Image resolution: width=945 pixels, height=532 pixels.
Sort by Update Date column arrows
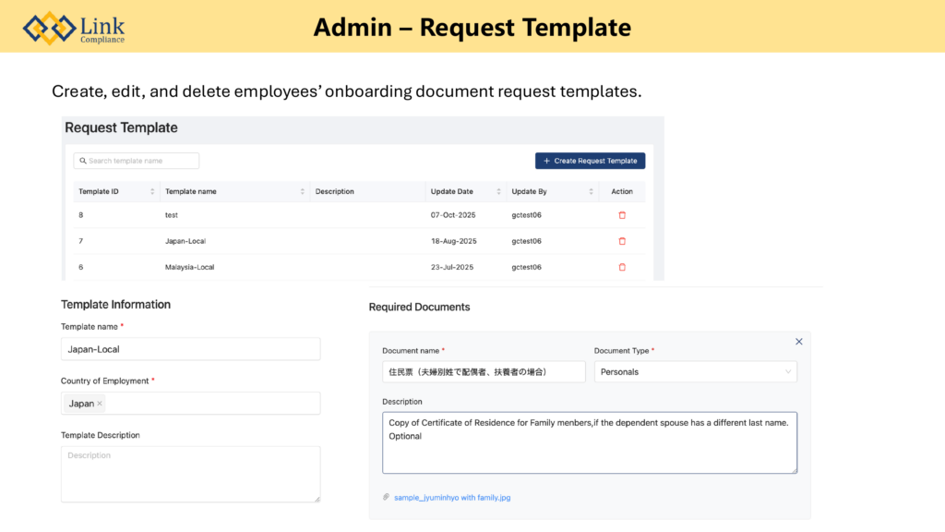click(x=499, y=191)
